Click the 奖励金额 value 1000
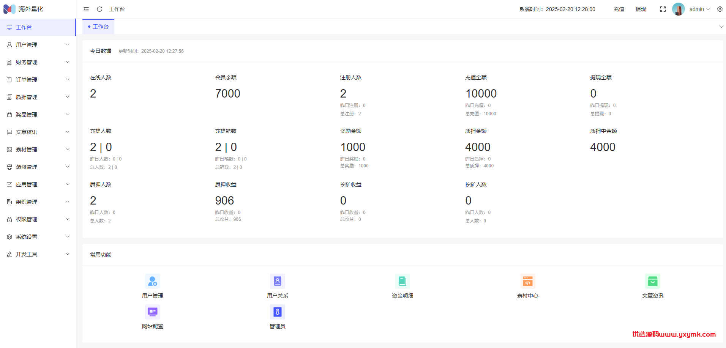This screenshot has height=348, width=726. [353, 147]
